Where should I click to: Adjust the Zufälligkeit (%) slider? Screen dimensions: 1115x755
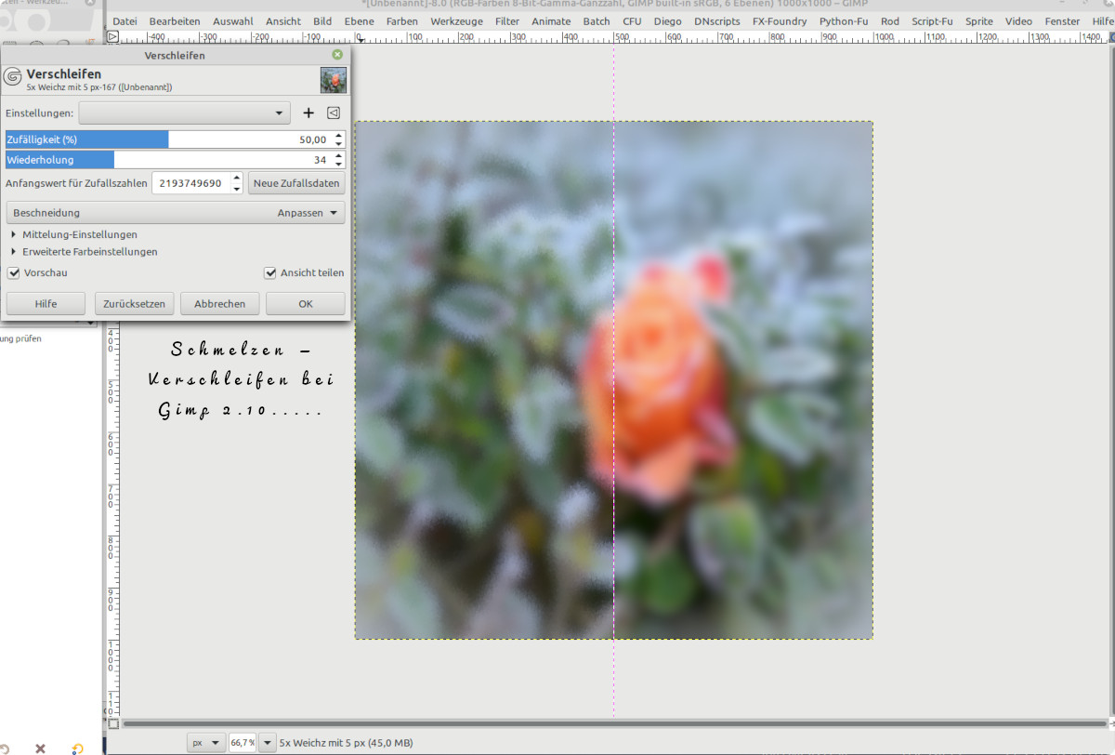point(167,139)
